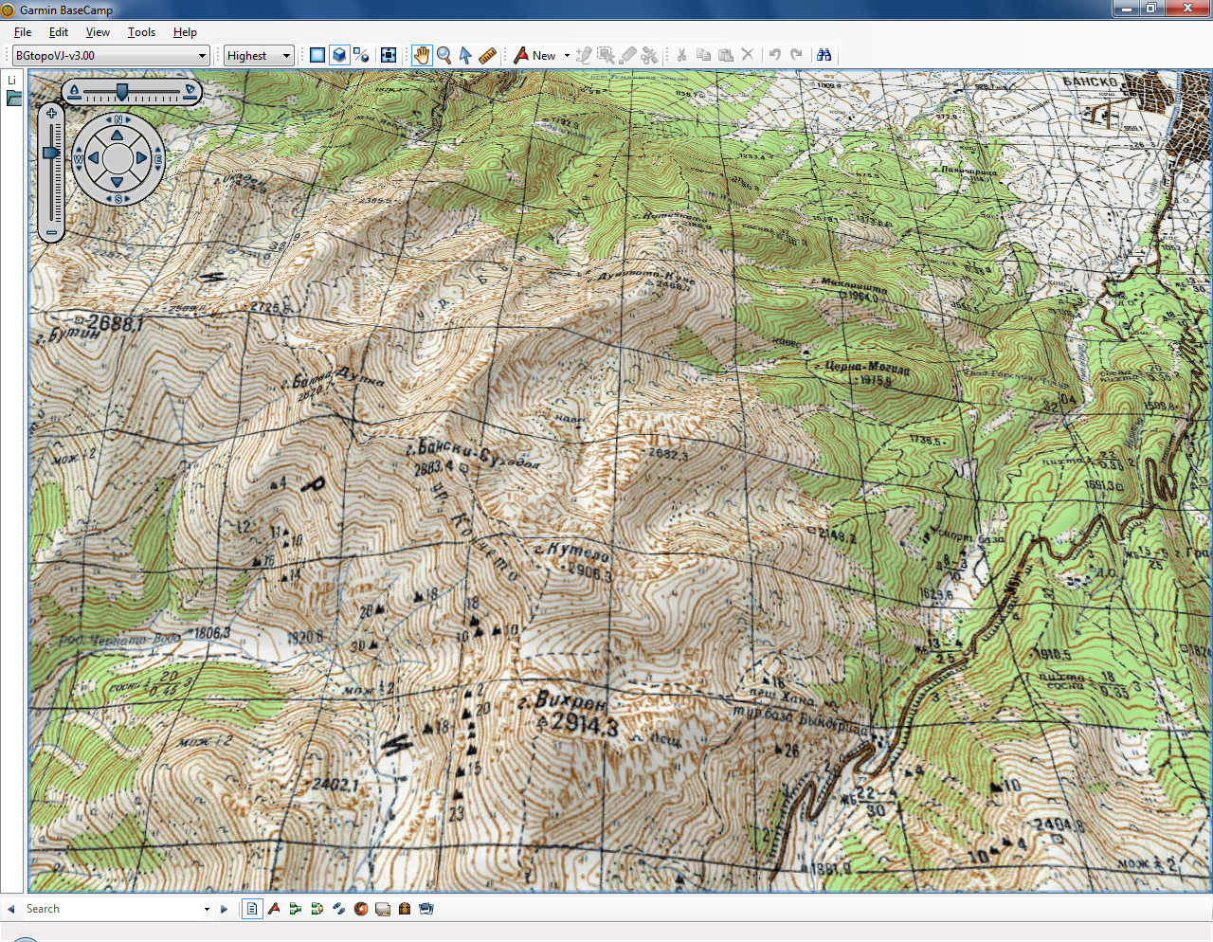Activate the Zoom magnifier tool

(x=444, y=55)
